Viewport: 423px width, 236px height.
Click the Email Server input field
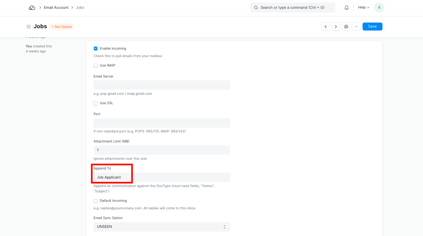pyautogui.click(x=162, y=85)
